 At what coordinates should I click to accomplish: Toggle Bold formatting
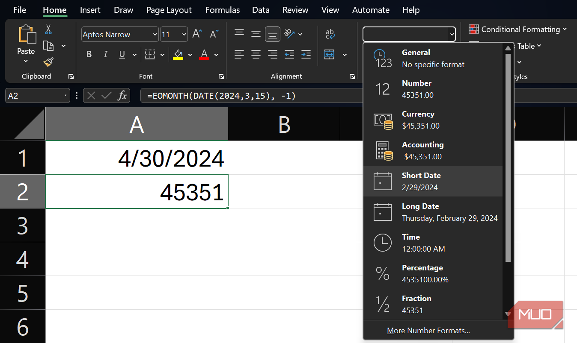pos(89,55)
